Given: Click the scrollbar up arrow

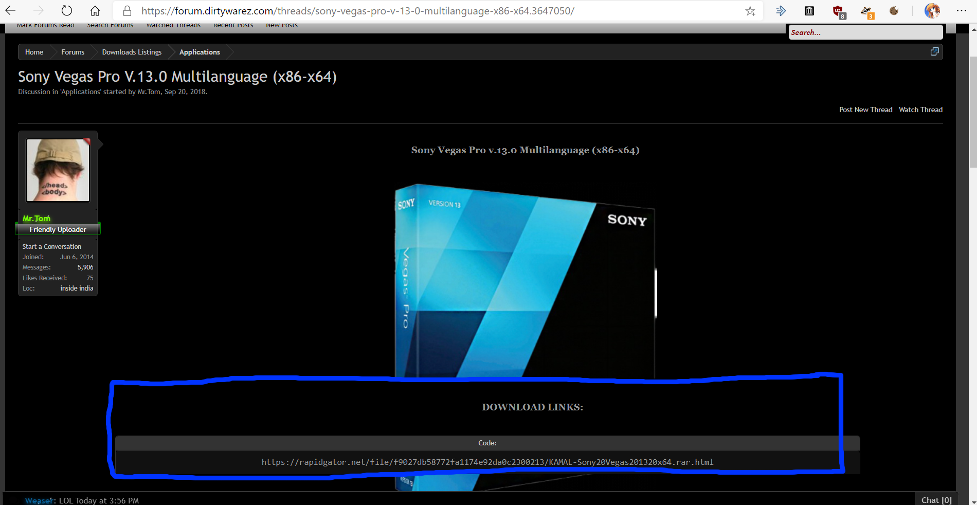Looking at the screenshot, I should (x=973, y=29).
